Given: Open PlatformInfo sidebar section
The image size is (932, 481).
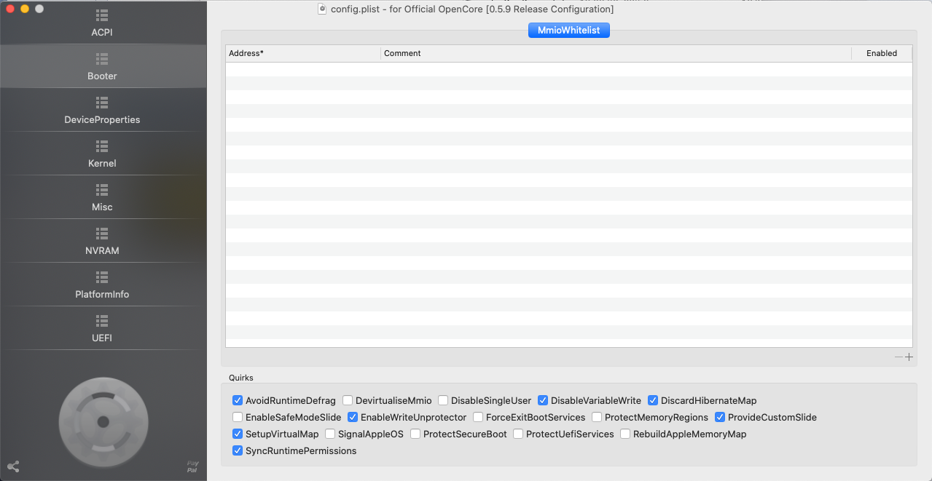Looking at the screenshot, I should point(102,285).
